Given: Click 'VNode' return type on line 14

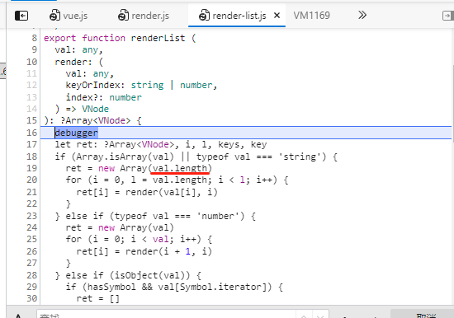Looking at the screenshot, I should click(x=95, y=109).
